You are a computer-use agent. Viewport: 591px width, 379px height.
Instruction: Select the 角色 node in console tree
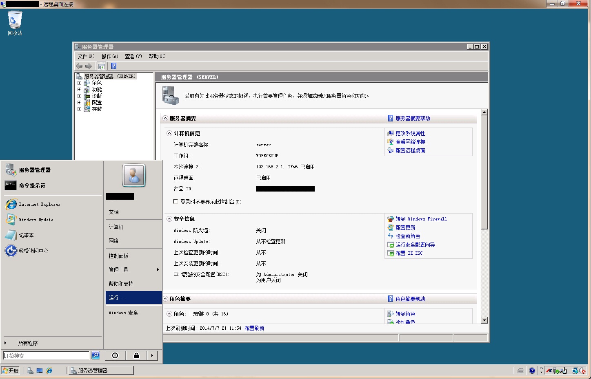tap(97, 83)
